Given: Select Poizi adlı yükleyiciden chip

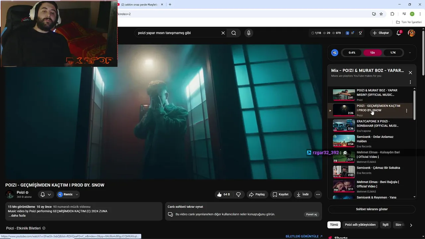Looking at the screenshot, I should pos(360,225).
